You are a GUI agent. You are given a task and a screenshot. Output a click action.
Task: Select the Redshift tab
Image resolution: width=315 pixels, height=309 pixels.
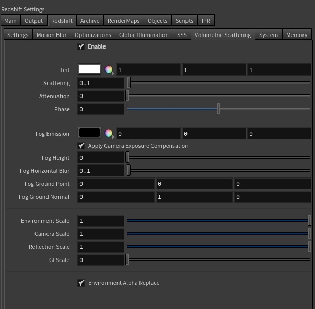[62, 21]
